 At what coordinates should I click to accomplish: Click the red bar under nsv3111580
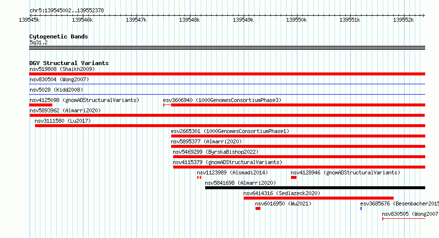[x=230, y=126]
